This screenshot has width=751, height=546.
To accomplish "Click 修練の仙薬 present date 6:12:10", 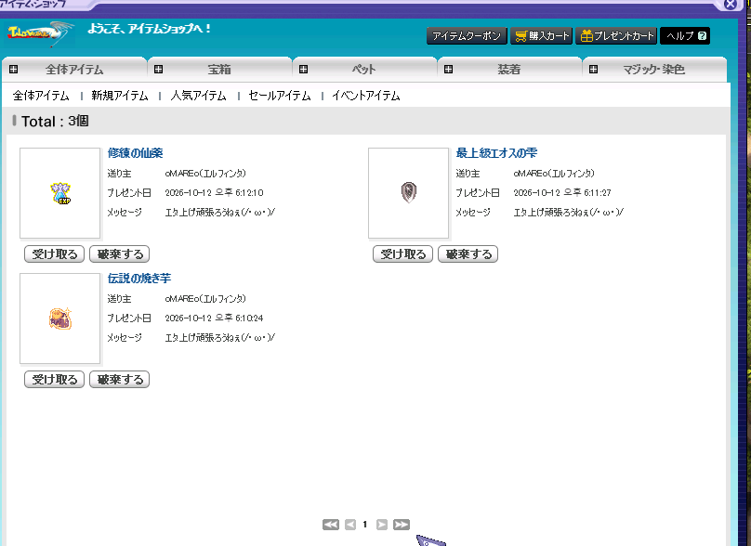I will tap(214, 193).
